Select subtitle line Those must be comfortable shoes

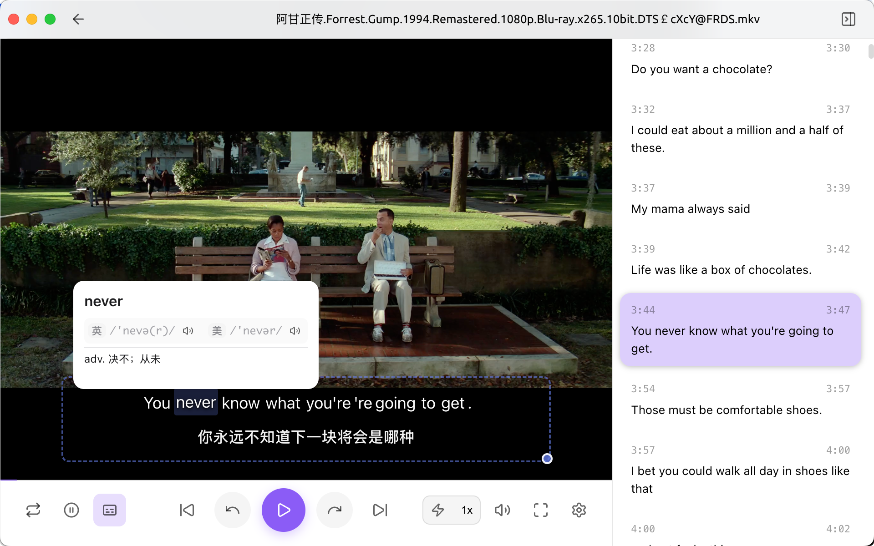(727, 409)
